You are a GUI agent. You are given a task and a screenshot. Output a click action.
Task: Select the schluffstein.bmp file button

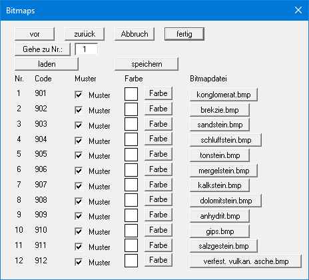pos(226,140)
